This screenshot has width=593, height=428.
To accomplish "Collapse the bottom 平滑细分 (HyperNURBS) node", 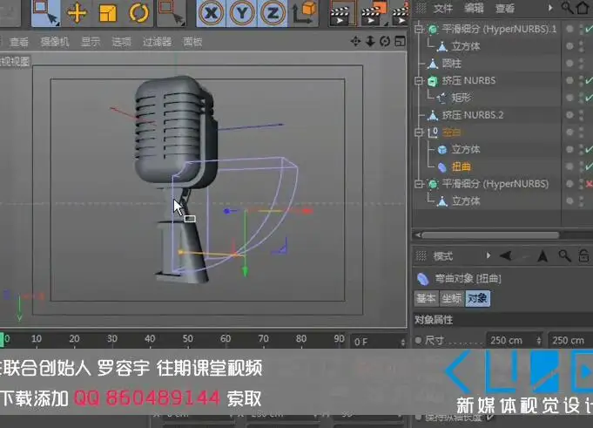I will pos(419,184).
